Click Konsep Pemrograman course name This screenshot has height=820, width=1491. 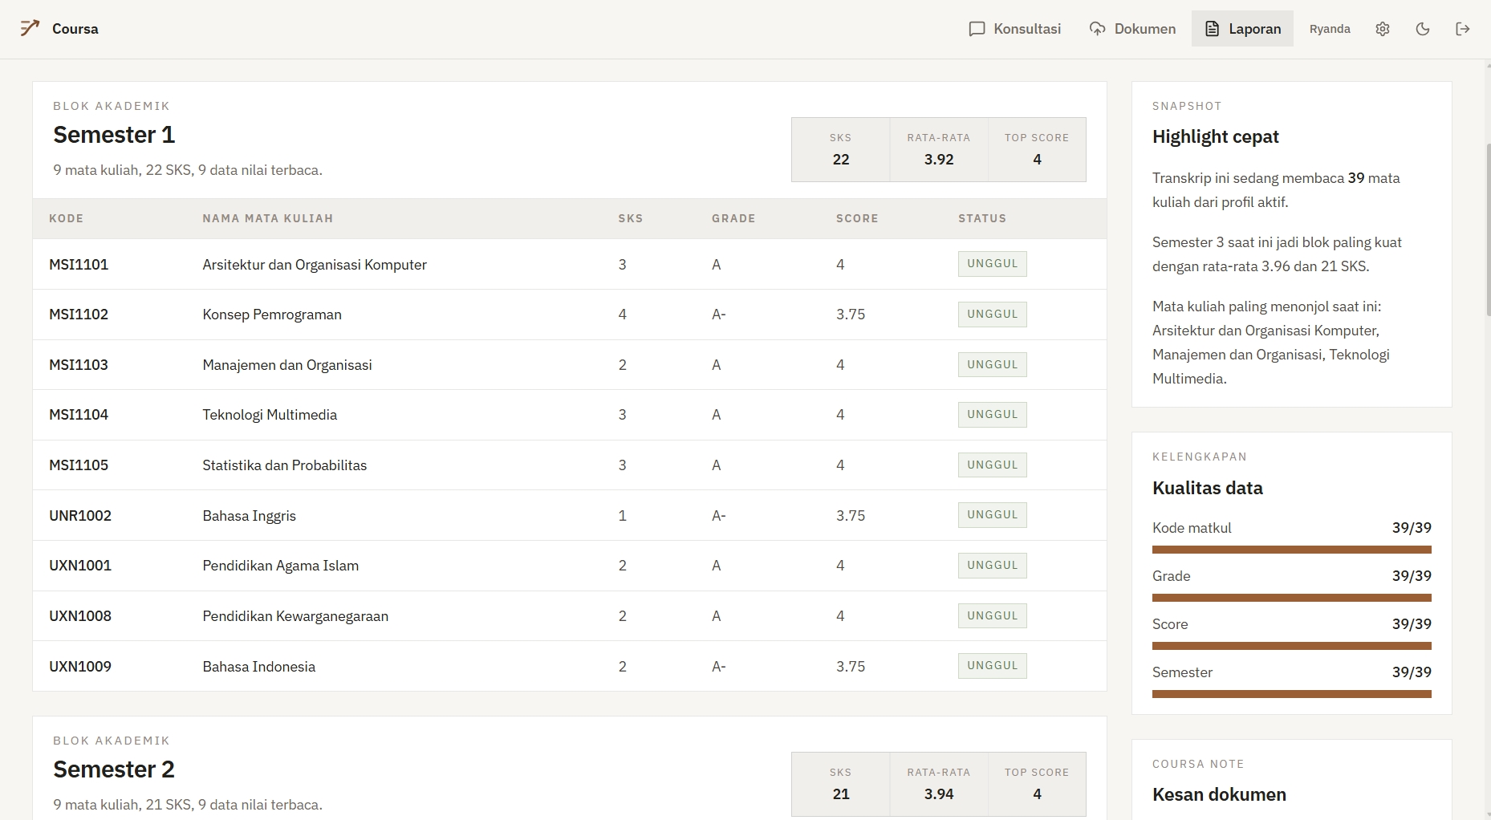272,315
